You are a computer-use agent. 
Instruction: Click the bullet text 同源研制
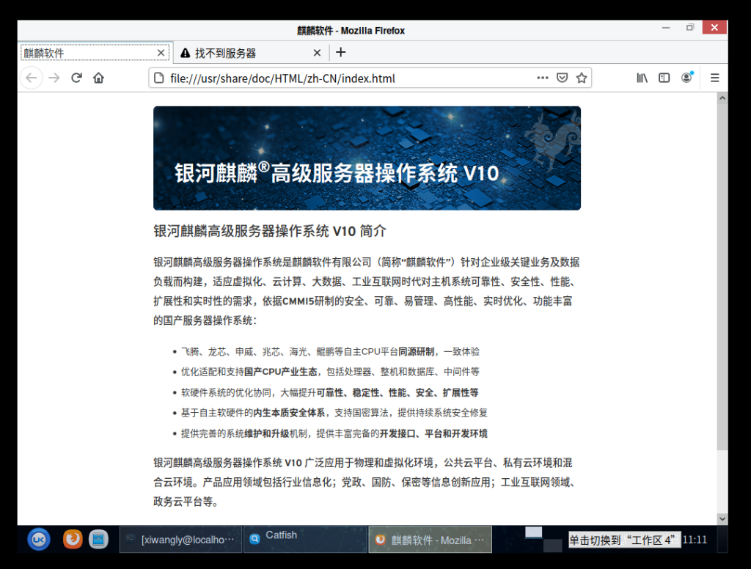(417, 351)
